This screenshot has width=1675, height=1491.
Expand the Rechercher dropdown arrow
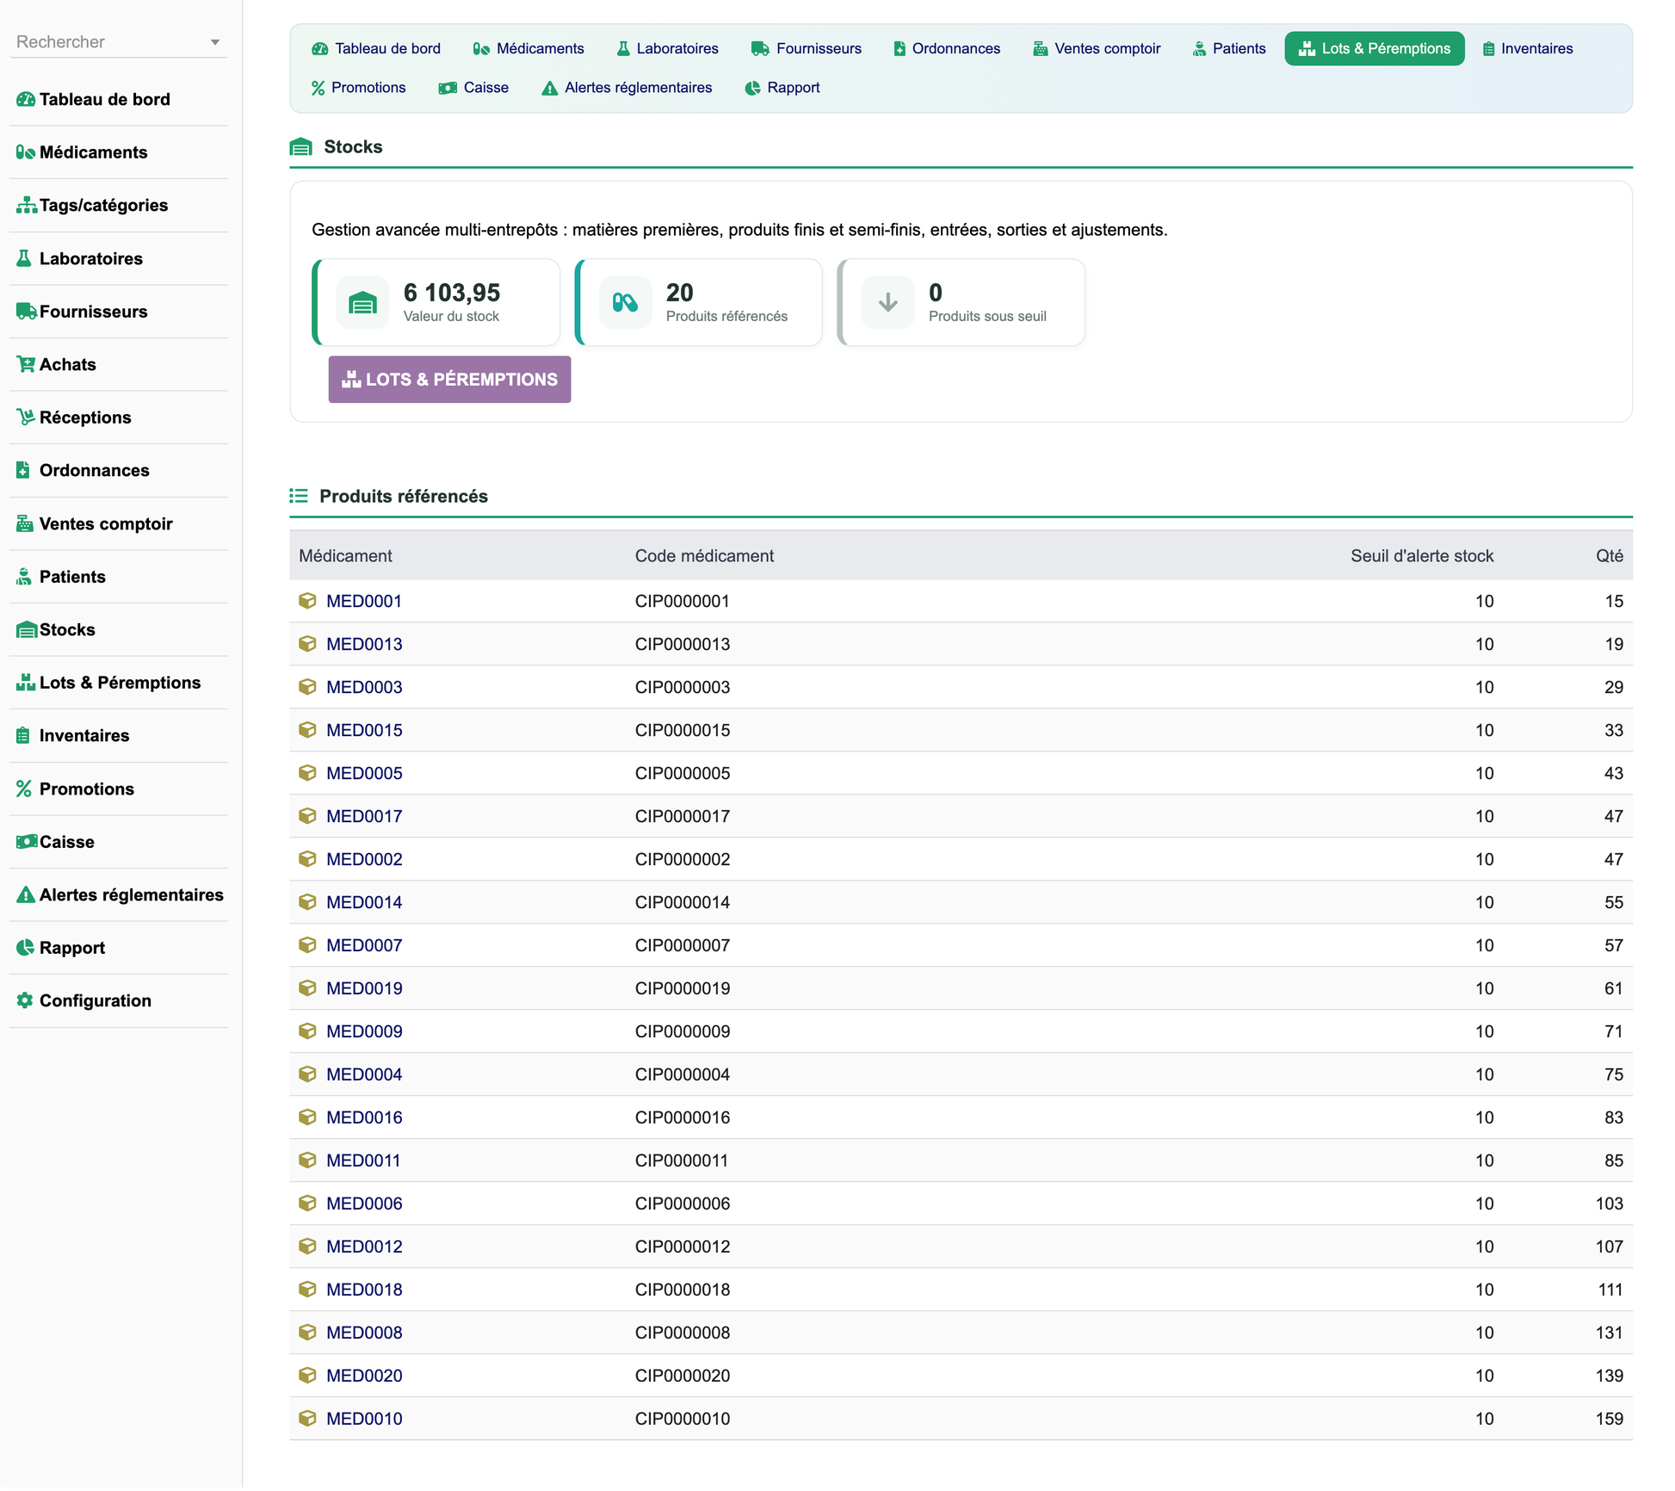click(x=215, y=42)
